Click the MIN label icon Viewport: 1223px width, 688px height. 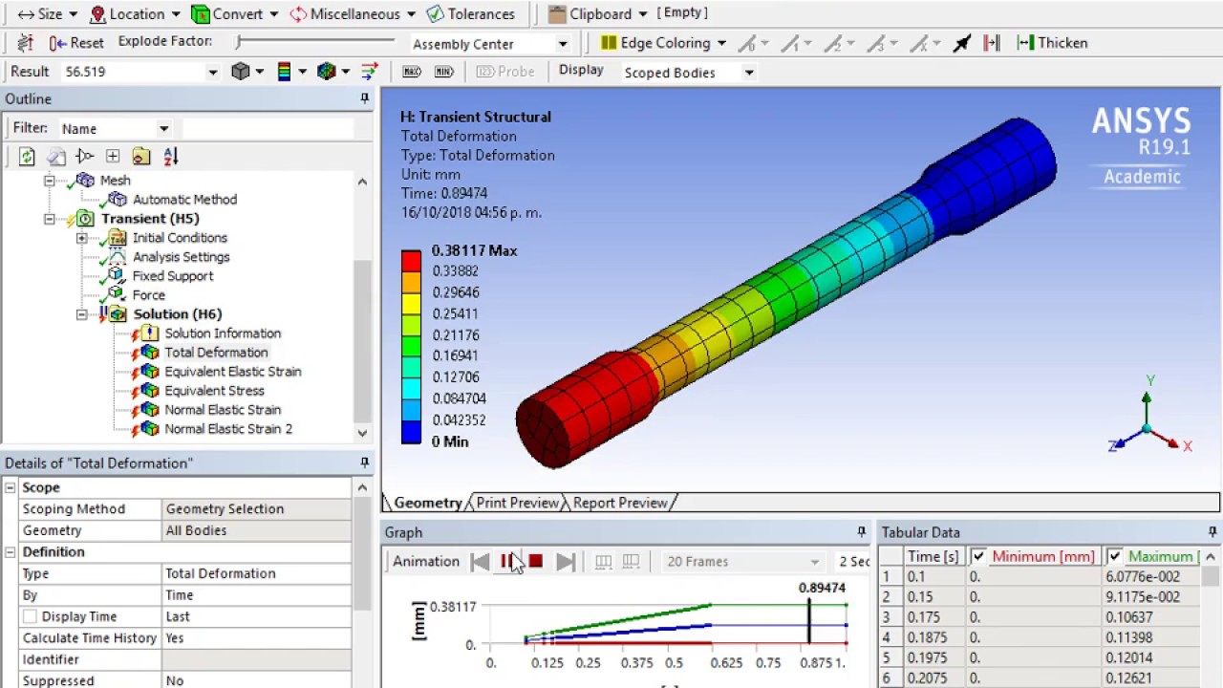tap(443, 72)
